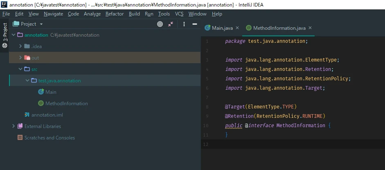This screenshot has width=385, height=170.
Task: Click the test.java.annotation package icon
Action: tap(34, 80)
